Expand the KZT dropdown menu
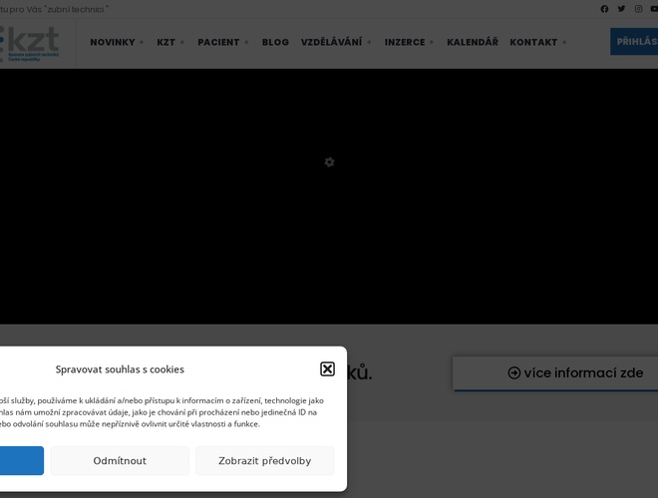Image resolution: width=658 pixels, height=498 pixels. (170, 43)
